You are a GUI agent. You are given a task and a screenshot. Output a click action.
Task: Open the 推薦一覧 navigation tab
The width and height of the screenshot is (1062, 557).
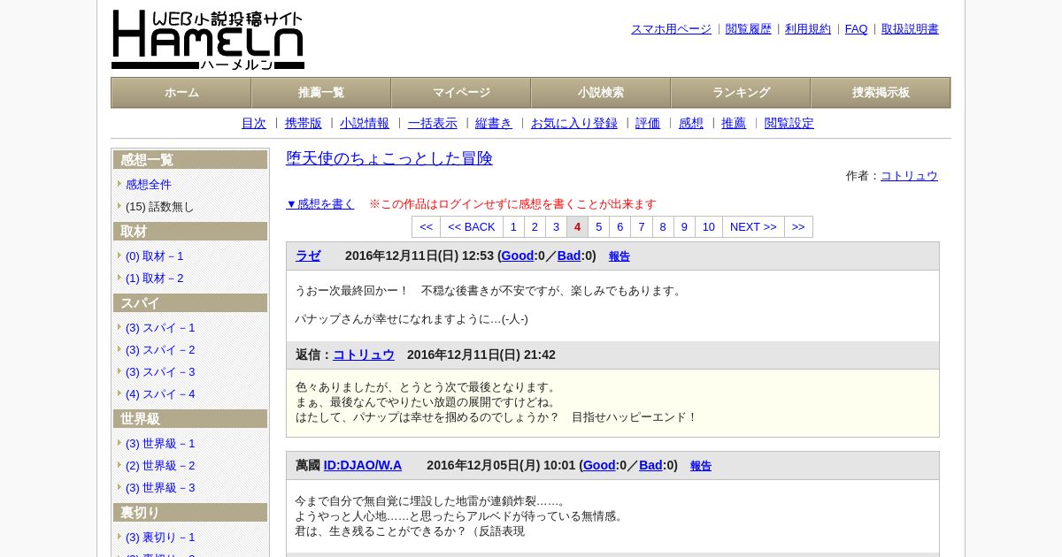coord(321,93)
